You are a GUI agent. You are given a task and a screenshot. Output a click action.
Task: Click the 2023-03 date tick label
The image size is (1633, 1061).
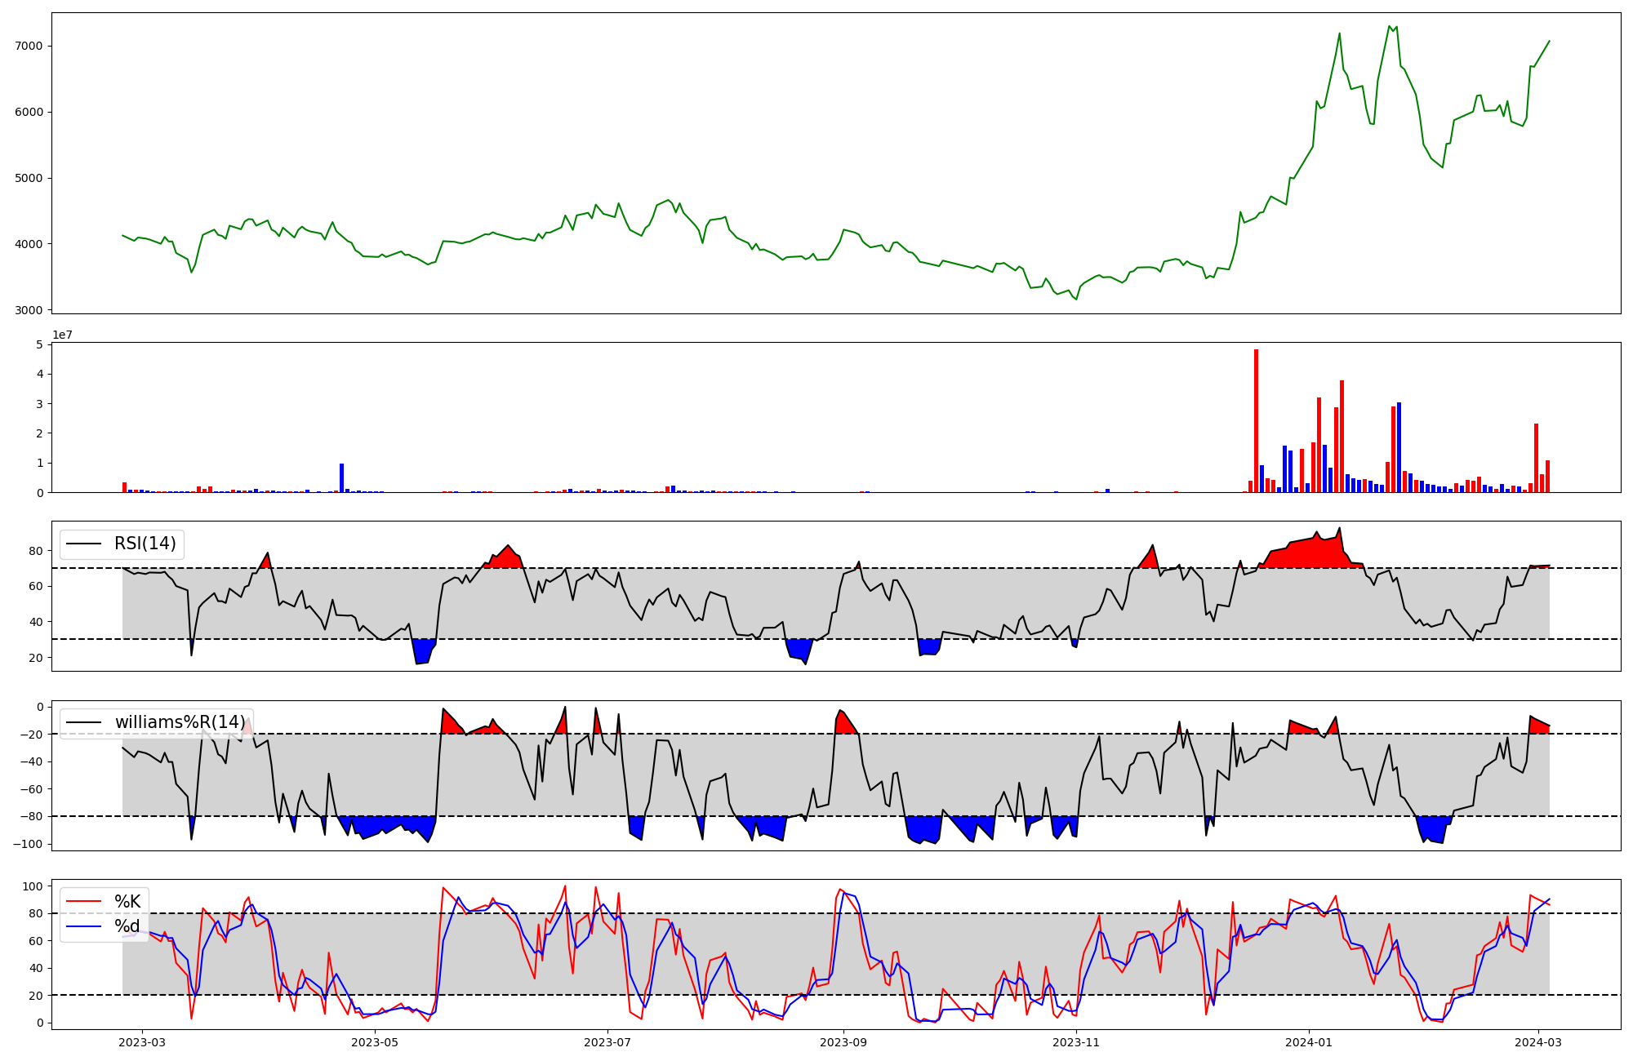tap(143, 1041)
